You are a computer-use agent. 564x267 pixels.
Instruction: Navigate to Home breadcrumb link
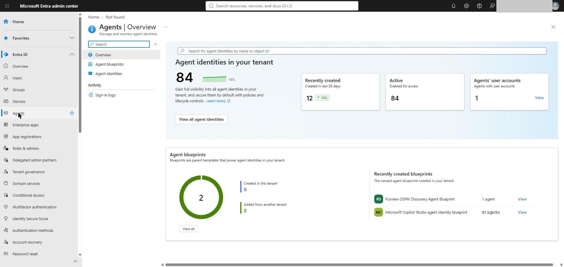pyautogui.click(x=94, y=17)
